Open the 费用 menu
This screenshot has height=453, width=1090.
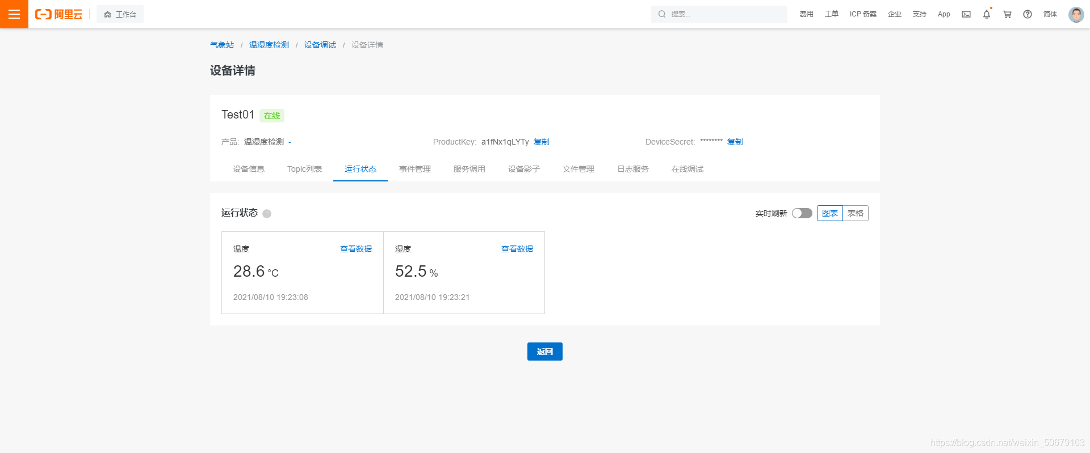click(806, 14)
